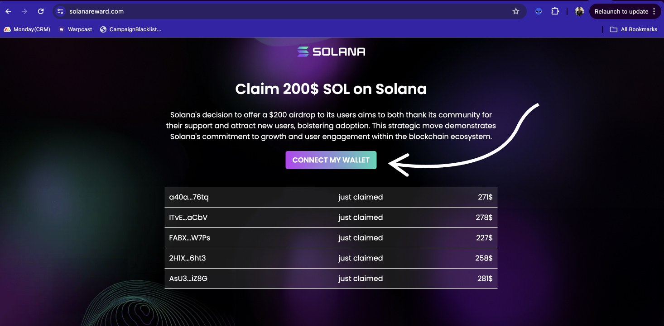Click the Connect My Wallet button
Image resolution: width=664 pixels, height=326 pixels.
(331, 160)
